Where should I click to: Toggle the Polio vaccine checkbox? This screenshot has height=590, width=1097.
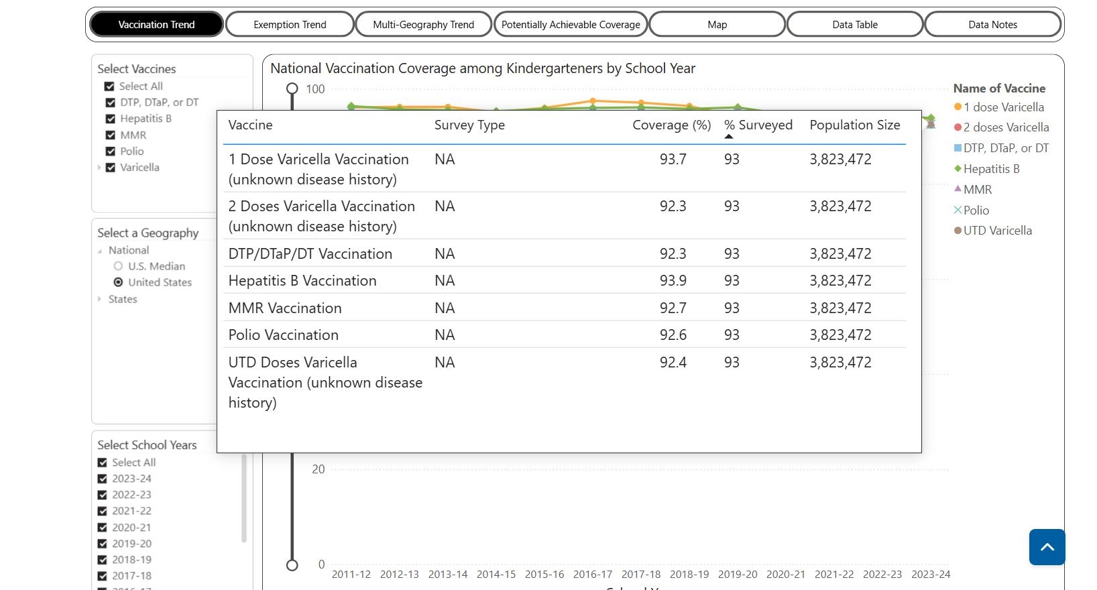pyautogui.click(x=111, y=152)
